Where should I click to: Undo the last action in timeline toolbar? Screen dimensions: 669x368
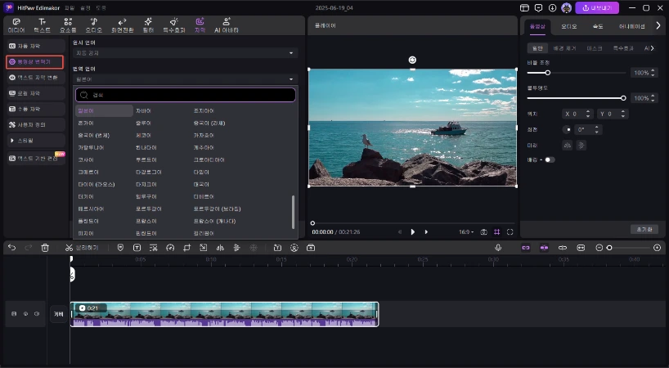[12, 248]
